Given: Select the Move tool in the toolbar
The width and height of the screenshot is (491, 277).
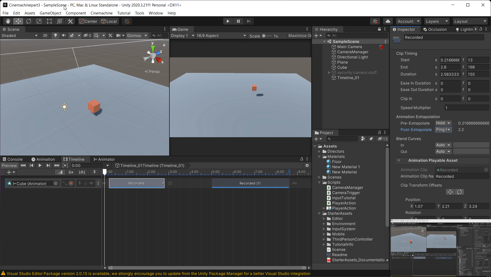Looking at the screenshot, I should 18,21.
